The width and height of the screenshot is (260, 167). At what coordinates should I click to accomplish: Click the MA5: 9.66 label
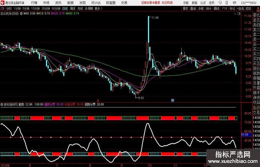pyautogui.click(x=29, y=13)
